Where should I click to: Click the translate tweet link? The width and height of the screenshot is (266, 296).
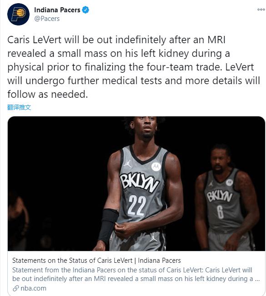click(x=19, y=107)
